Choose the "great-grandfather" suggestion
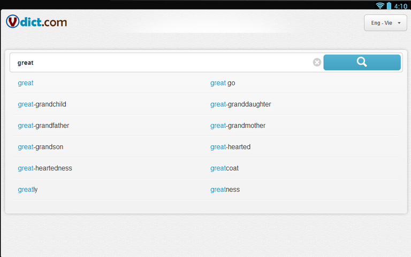The height and width of the screenshot is (257, 411). pyautogui.click(x=43, y=126)
